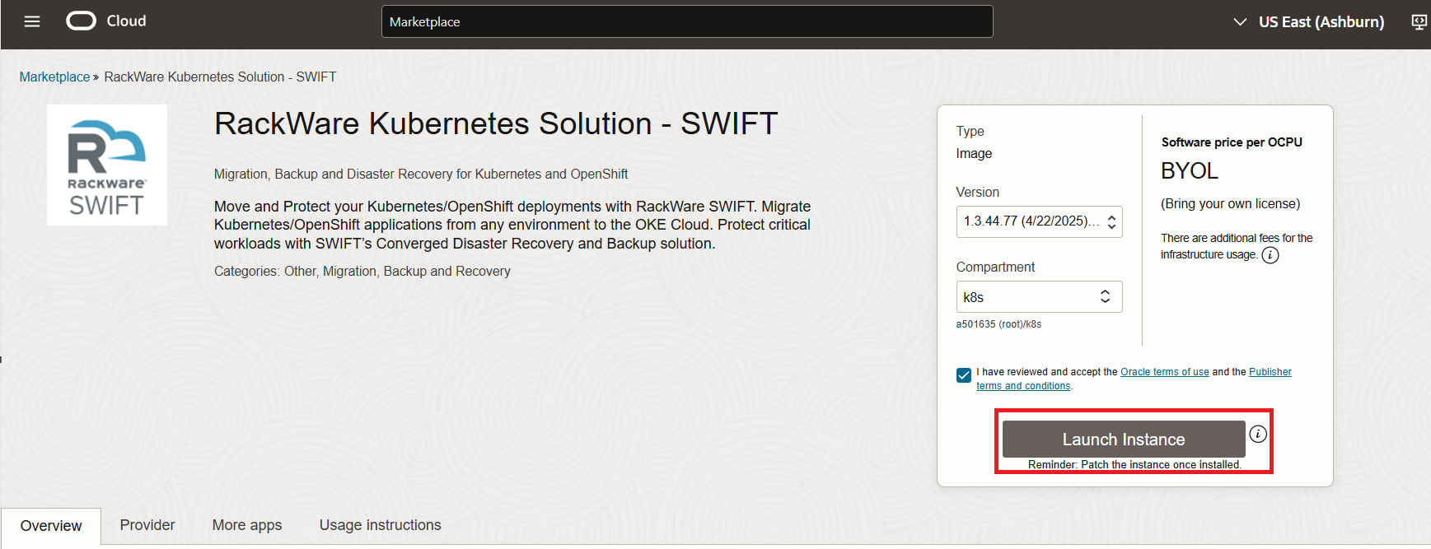The image size is (1431, 549).
Task: Switch to the More apps tab
Action: 247,525
